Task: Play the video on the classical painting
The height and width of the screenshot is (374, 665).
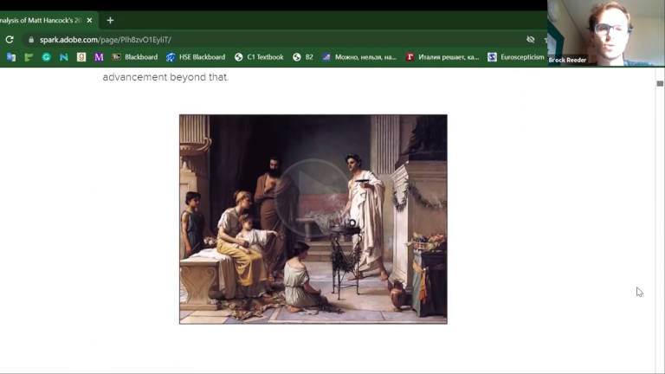Action: point(313,197)
